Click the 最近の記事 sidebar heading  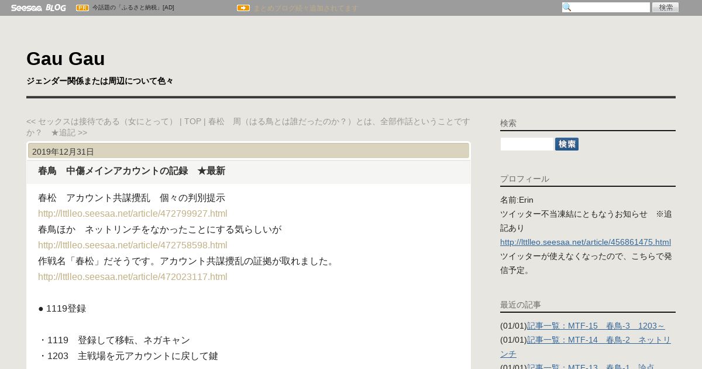coord(521,305)
